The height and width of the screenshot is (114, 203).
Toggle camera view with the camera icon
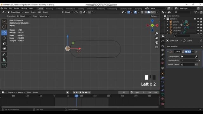coord(156,42)
